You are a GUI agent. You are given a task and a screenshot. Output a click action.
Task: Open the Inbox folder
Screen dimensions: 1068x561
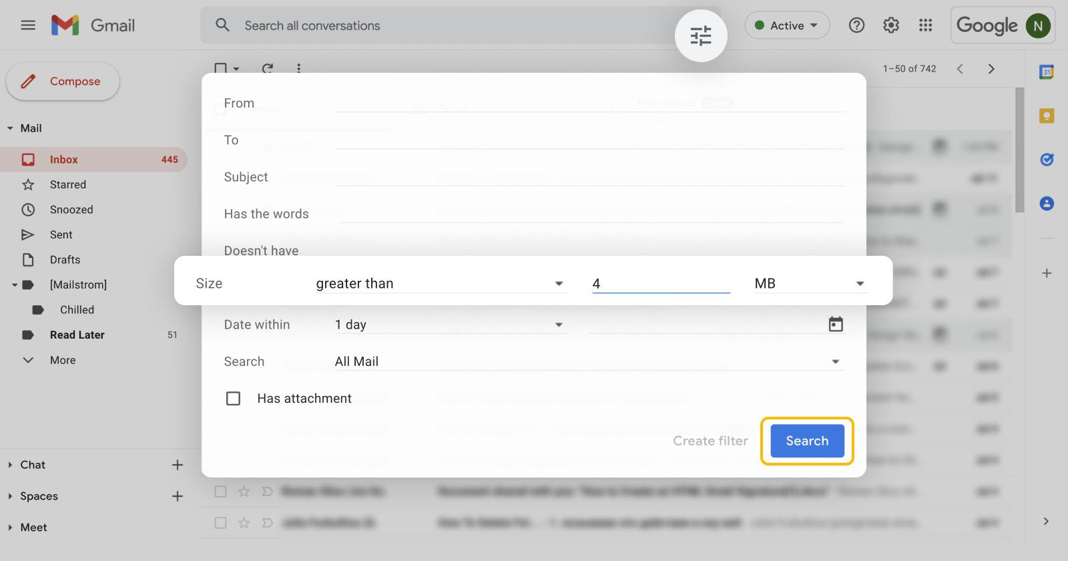[x=93, y=160]
